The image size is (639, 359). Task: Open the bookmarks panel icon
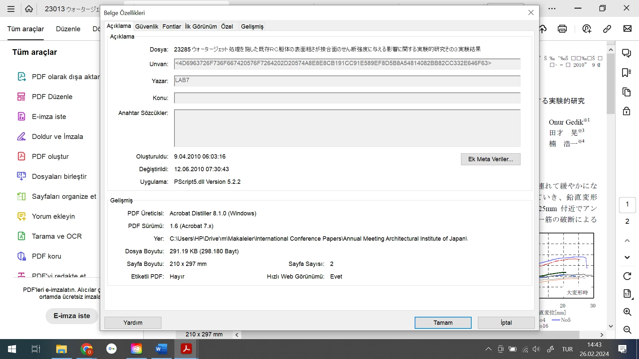(627, 72)
